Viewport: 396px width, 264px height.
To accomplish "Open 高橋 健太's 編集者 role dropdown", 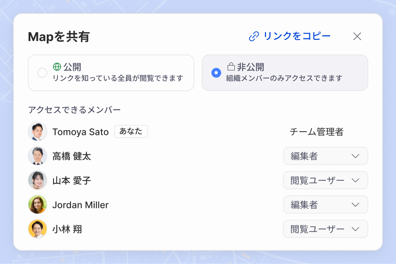I will point(325,156).
